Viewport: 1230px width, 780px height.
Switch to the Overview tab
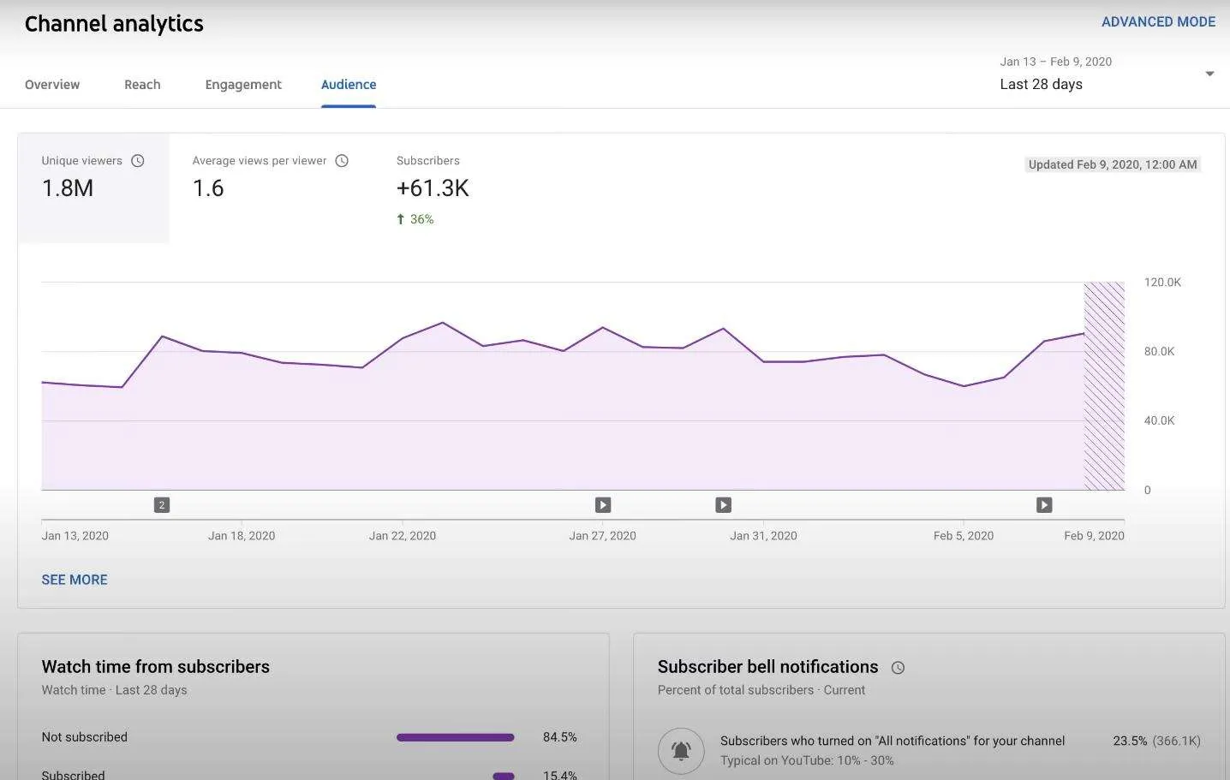[52, 85]
